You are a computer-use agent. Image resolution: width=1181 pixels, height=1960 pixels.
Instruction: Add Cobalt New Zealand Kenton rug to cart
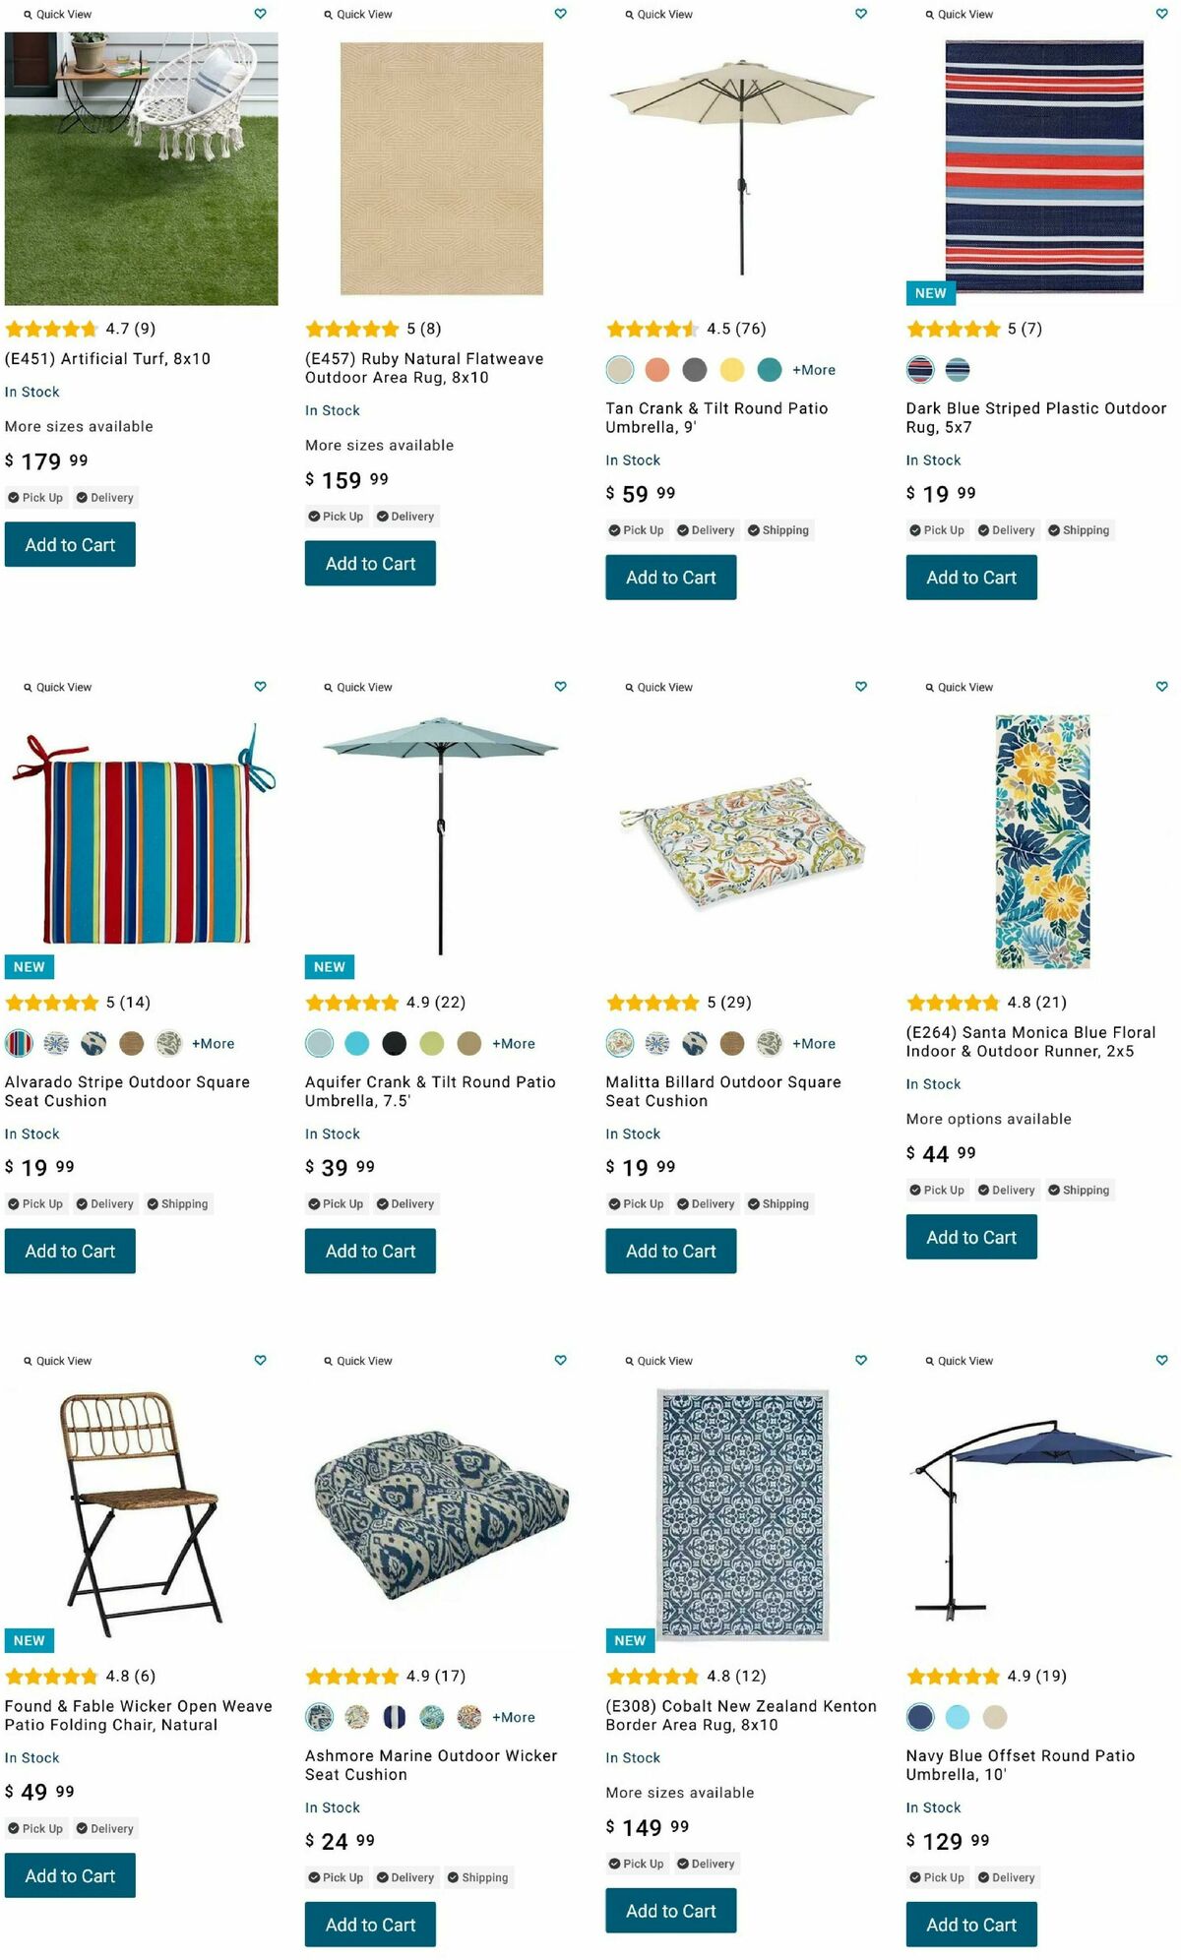(x=670, y=1911)
